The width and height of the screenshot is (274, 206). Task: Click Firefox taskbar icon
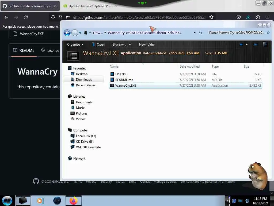pyautogui.click(x=74, y=201)
